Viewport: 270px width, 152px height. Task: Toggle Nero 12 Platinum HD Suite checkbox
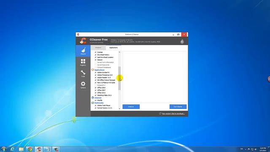click(x=96, y=83)
